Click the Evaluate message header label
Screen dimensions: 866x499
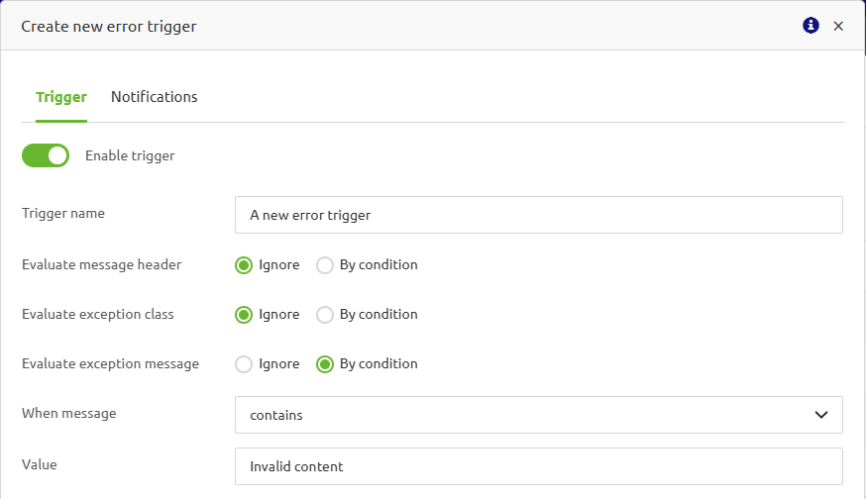click(x=101, y=264)
